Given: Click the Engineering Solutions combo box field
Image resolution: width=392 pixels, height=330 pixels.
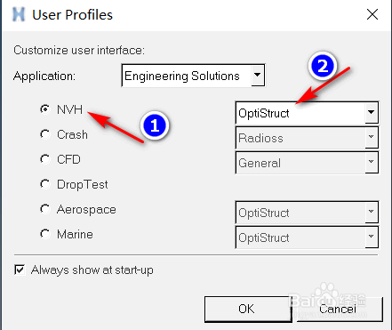Looking at the screenshot, I should point(193,76).
